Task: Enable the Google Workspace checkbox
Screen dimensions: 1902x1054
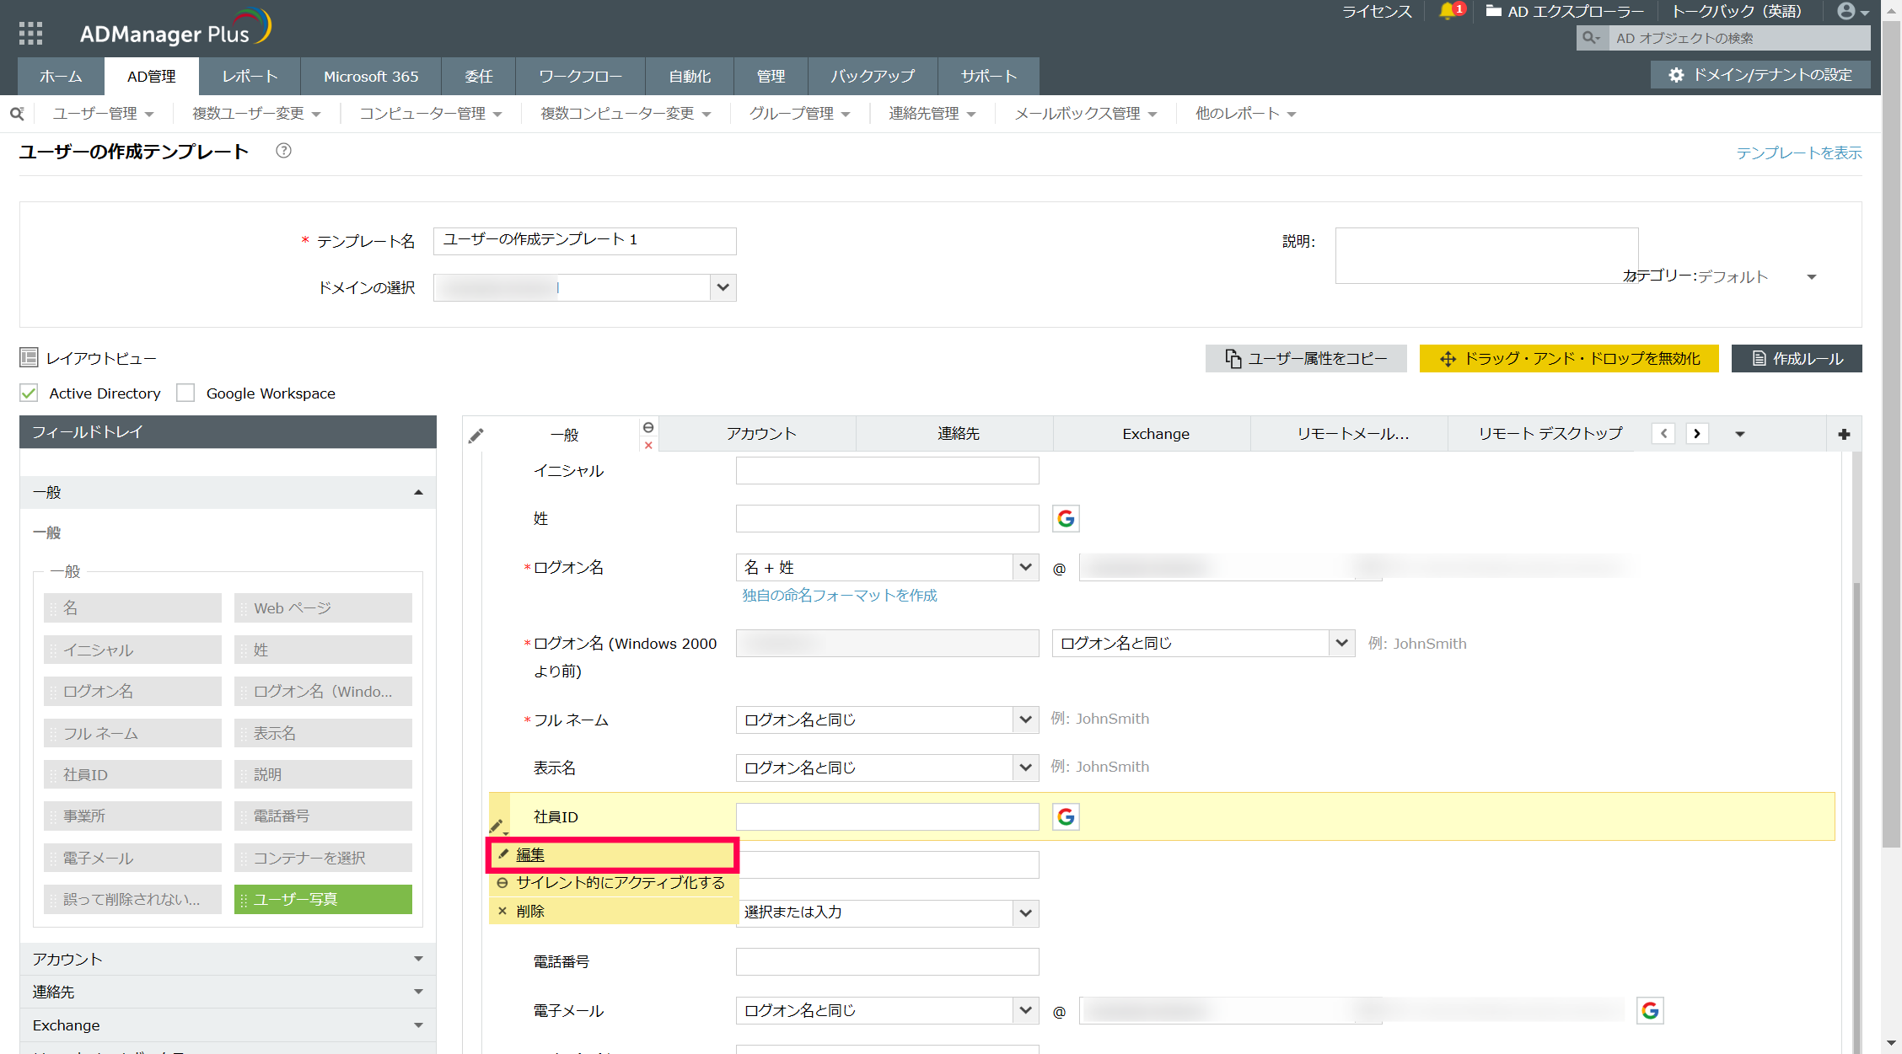Action: click(185, 393)
